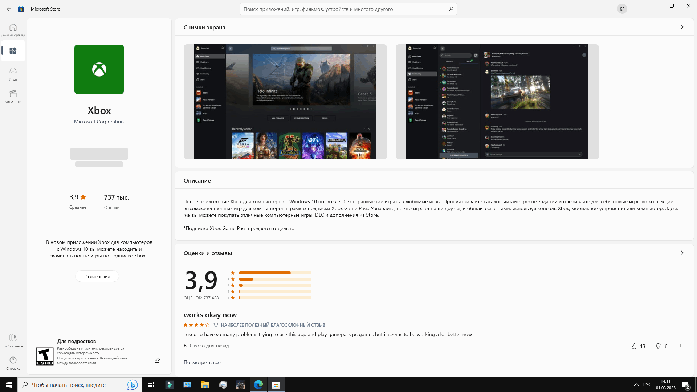This screenshot has height=392, width=697.
Task: Click the works okay now review title
Action: [x=210, y=315]
